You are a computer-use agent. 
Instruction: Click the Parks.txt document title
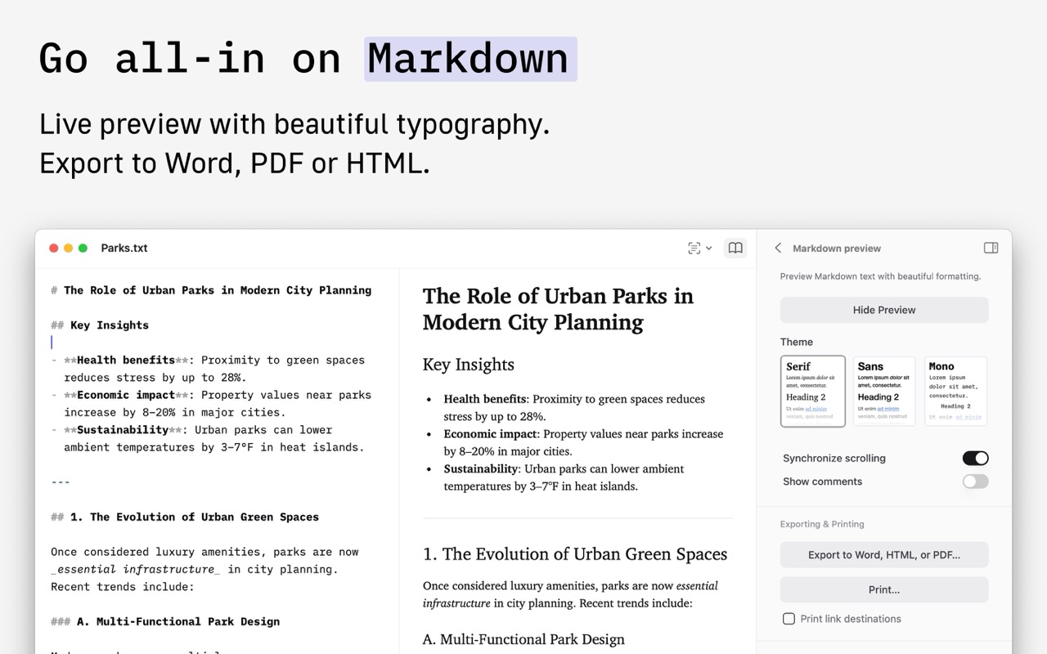coord(124,248)
